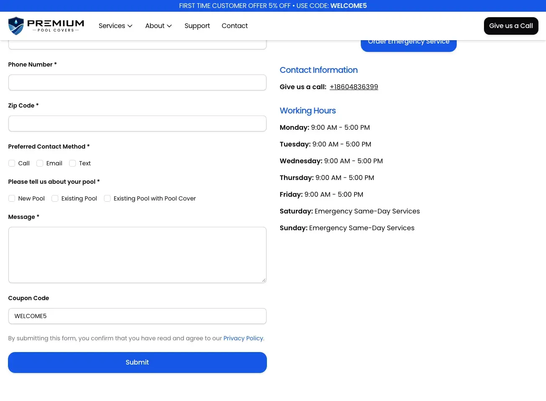Click the Coupon Code field containing WELCOME5
Viewport: 546px width, 401px height.
[137, 316]
